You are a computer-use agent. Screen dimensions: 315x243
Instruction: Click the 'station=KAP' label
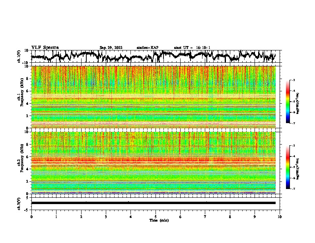pyautogui.click(x=148, y=48)
